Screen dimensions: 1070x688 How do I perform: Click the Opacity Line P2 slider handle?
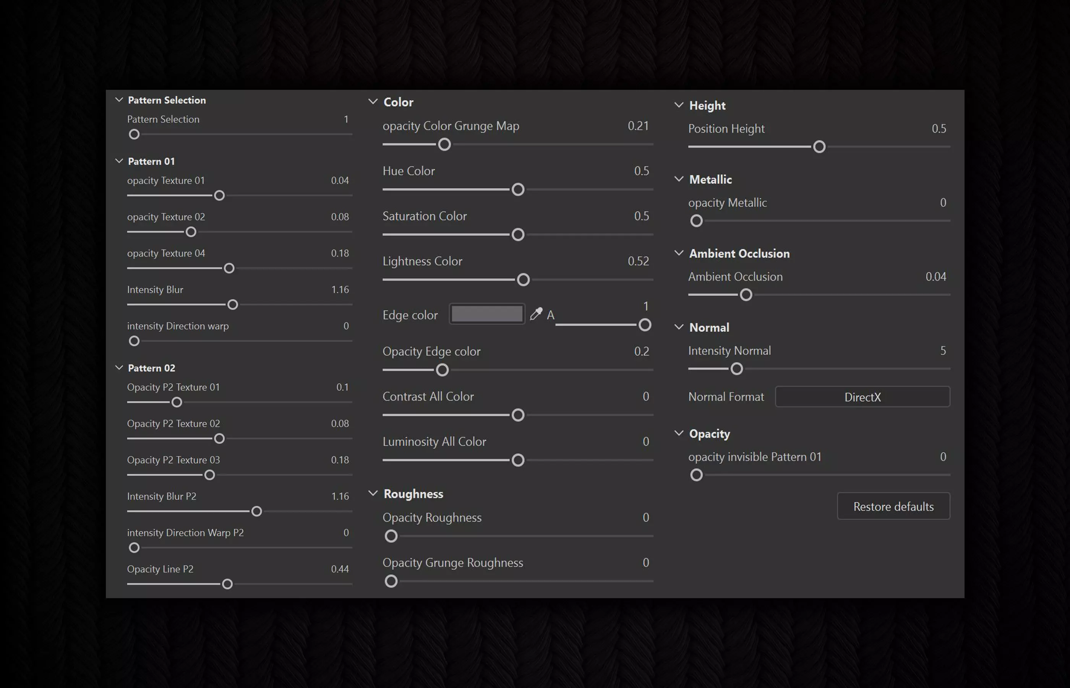point(227,584)
